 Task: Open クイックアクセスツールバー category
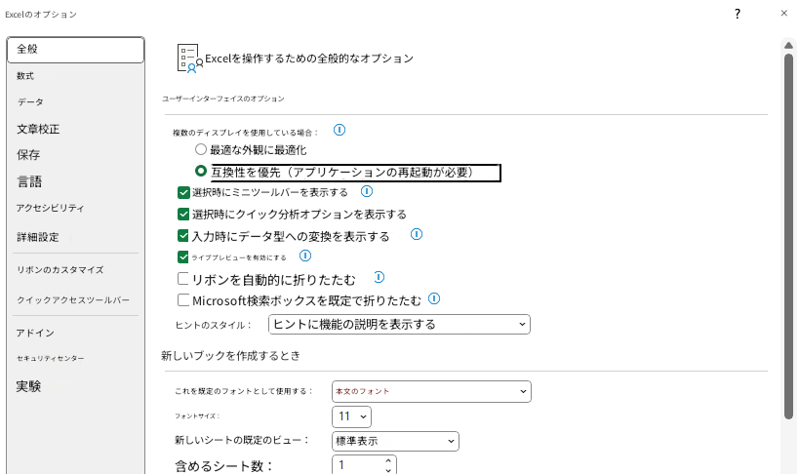pos(75,300)
